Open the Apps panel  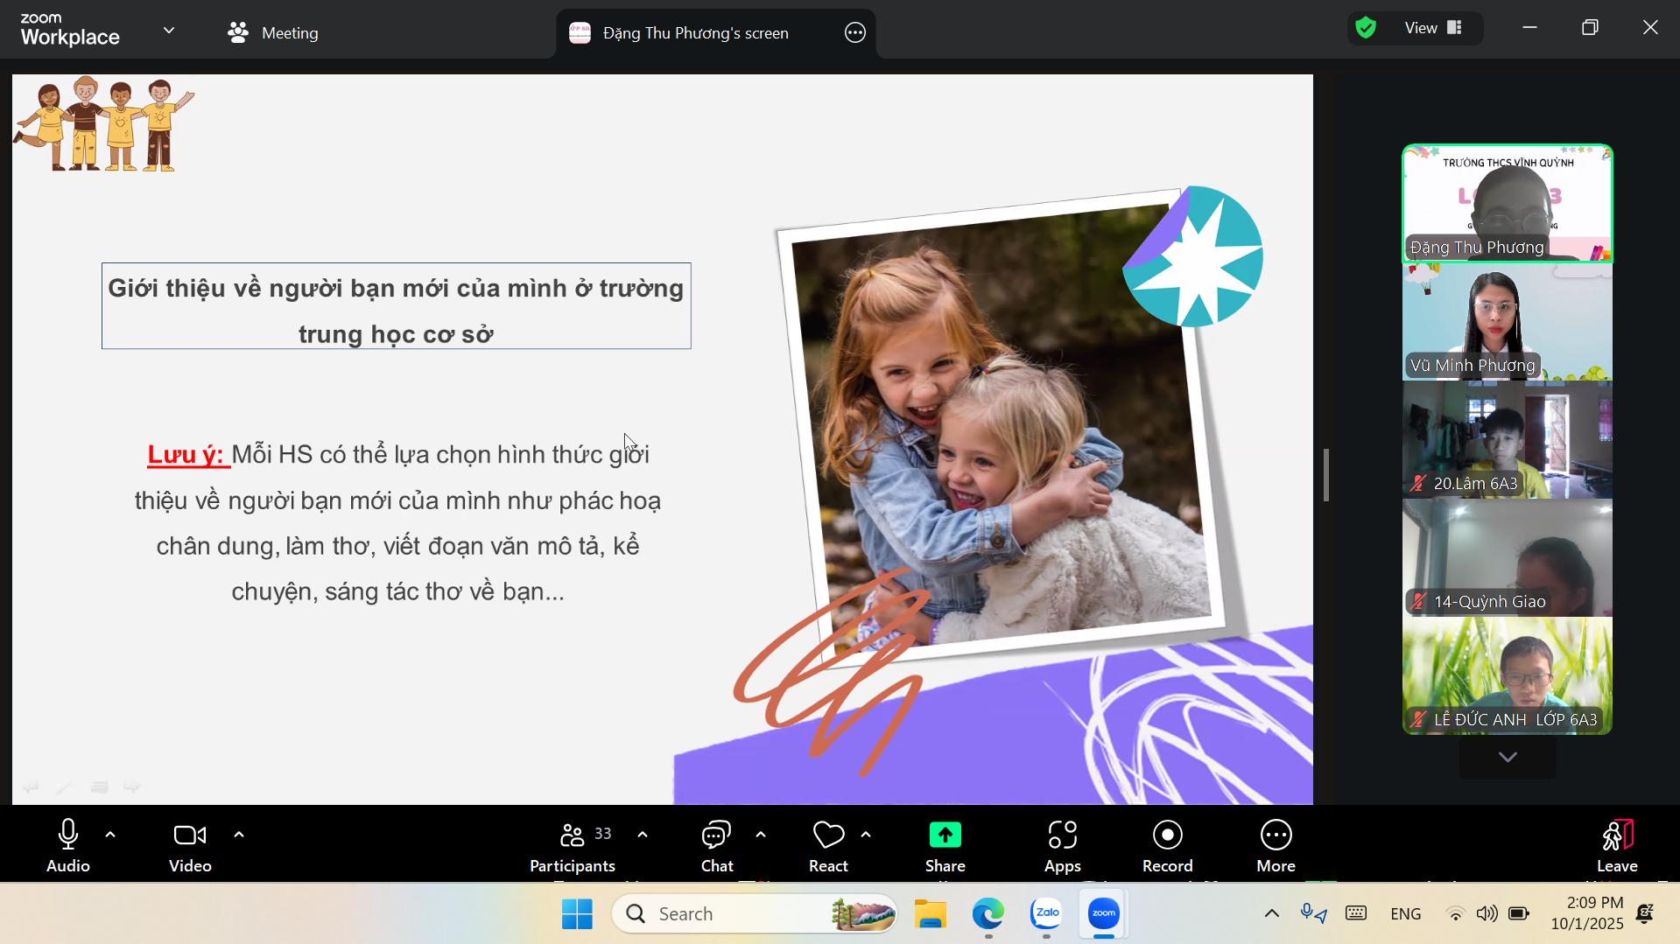[x=1062, y=845]
